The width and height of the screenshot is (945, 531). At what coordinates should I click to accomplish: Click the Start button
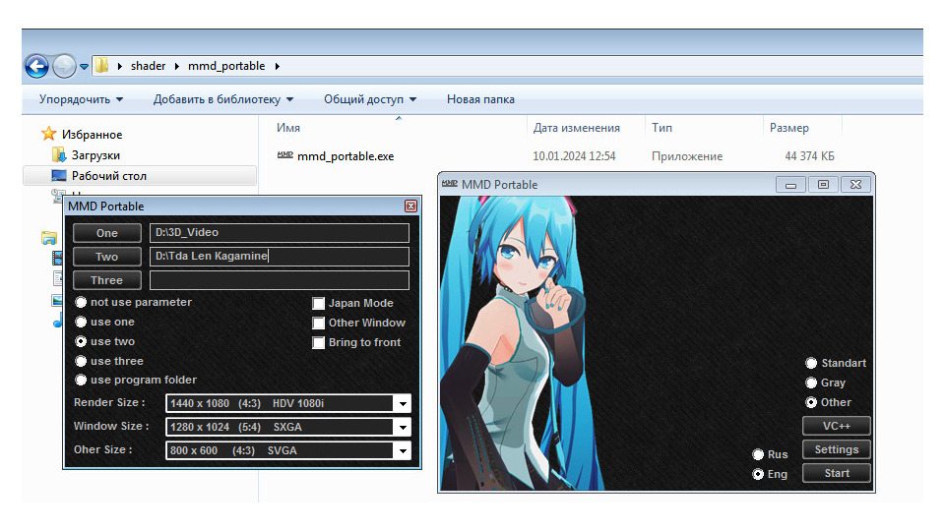click(837, 473)
